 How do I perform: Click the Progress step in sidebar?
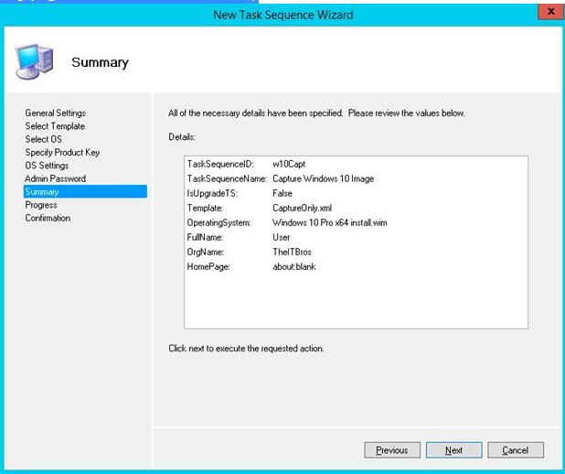[x=41, y=205]
